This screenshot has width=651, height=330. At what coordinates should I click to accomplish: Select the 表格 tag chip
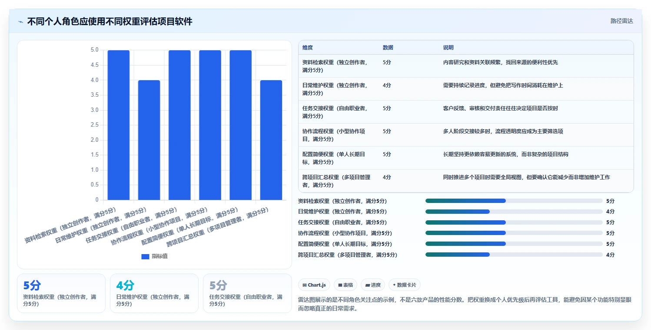click(x=345, y=285)
